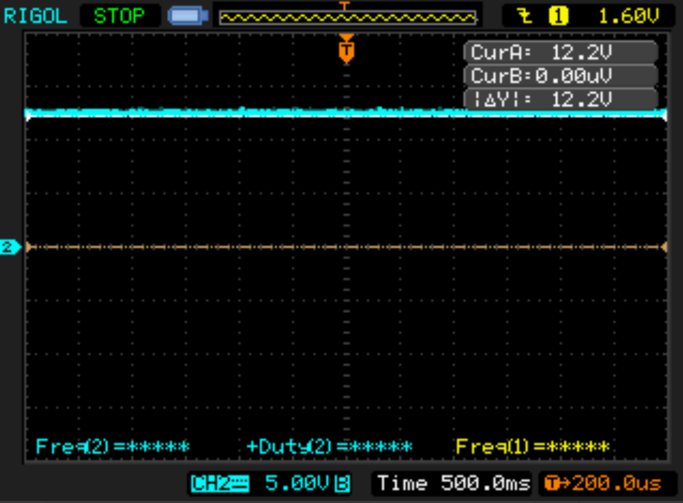This screenshot has width=683, height=503.
Task: Click the orange arrow at right cursor edge
Action: pyautogui.click(x=664, y=247)
